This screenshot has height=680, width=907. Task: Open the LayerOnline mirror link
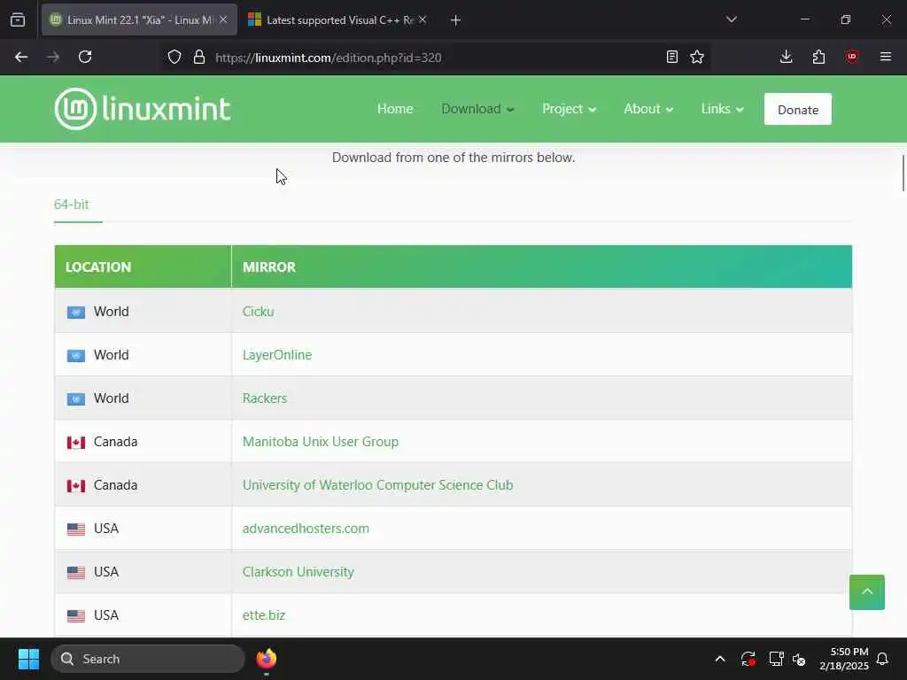[277, 354]
